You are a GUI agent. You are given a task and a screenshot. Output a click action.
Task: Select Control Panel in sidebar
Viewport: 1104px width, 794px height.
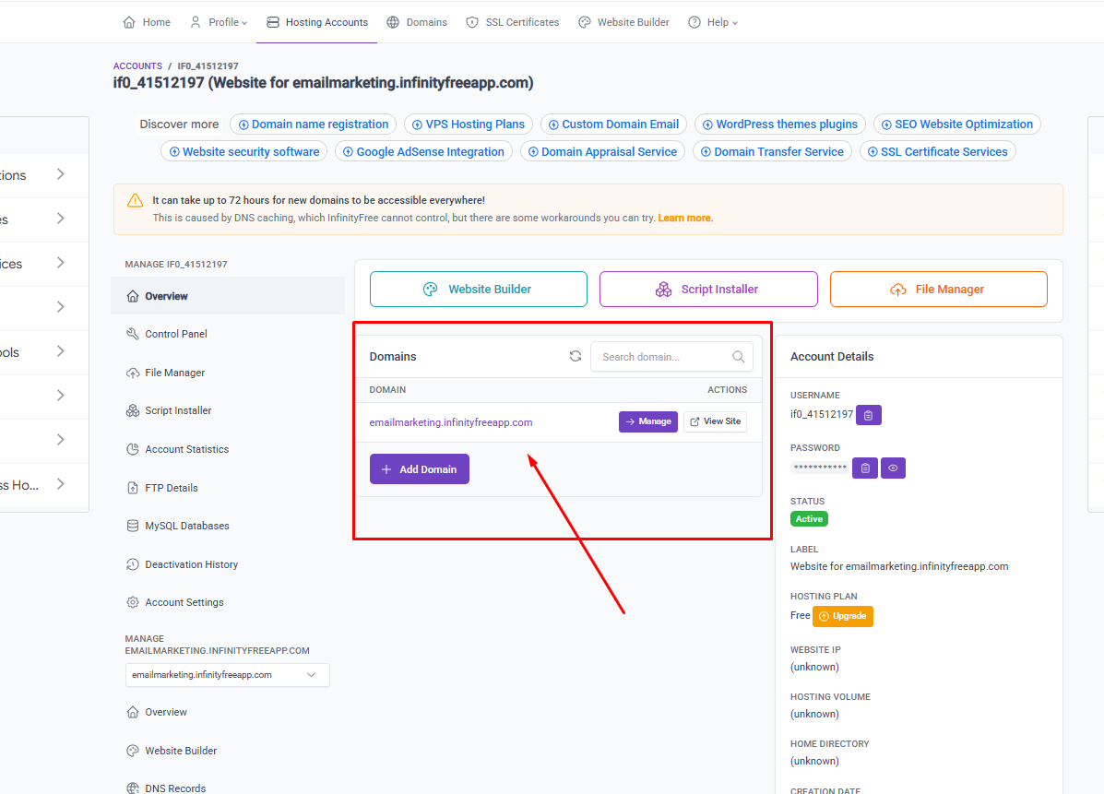tap(175, 334)
